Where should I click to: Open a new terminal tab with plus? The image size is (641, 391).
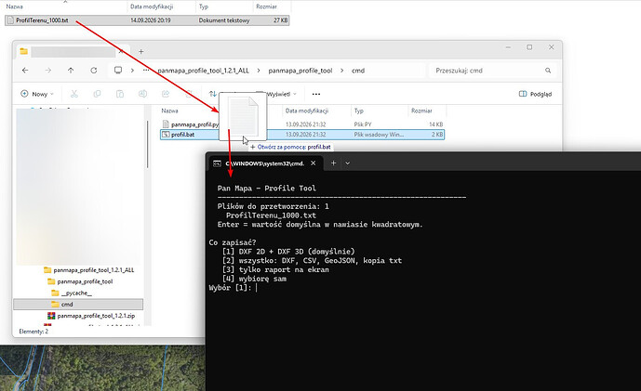click(334, 163)
